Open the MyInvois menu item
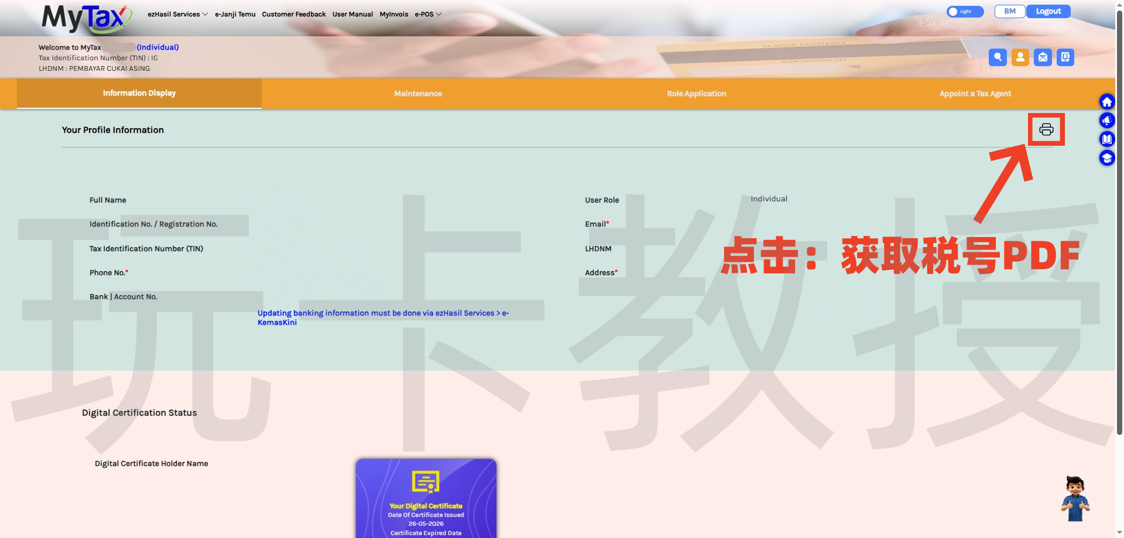1124x538 pixels. click(394, 14)
